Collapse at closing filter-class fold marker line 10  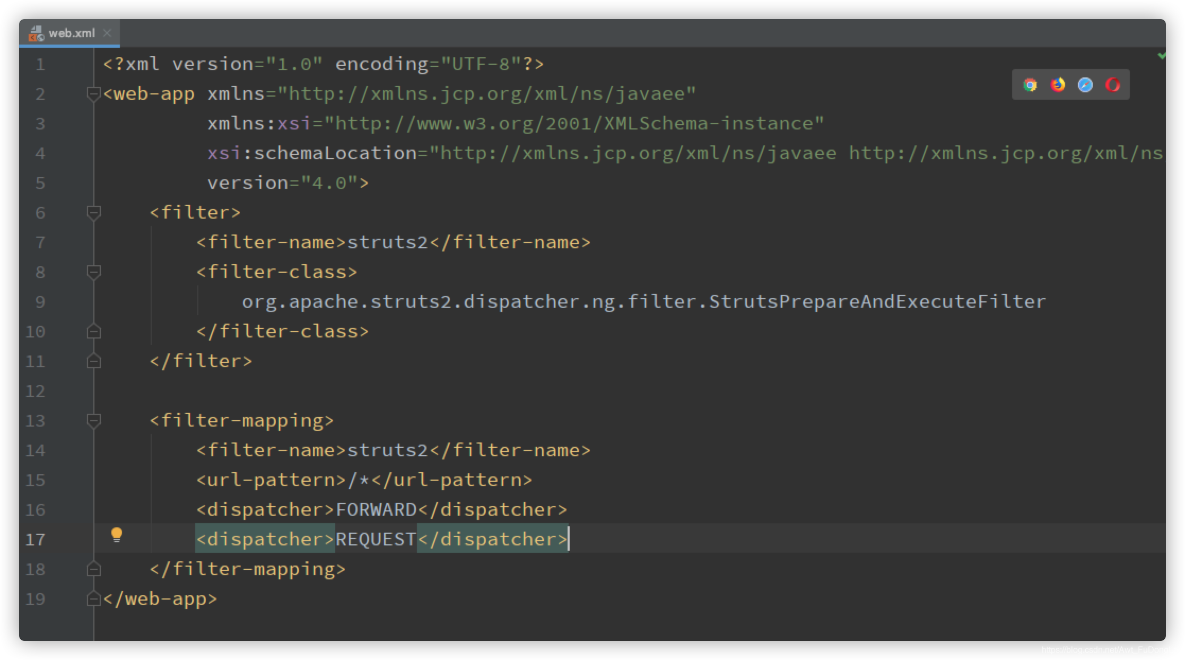[93, 332]
